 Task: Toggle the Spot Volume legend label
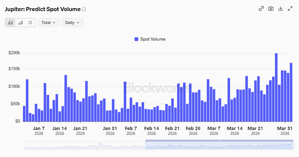tap(153, 39)
